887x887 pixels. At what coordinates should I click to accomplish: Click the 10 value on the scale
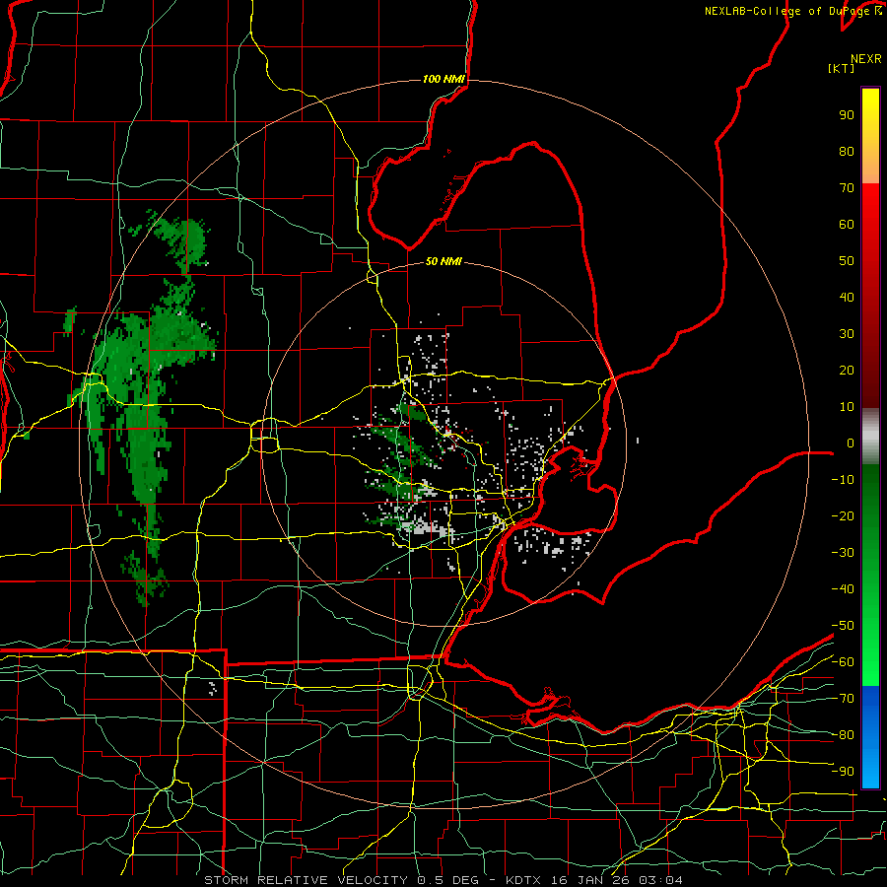[847, 407]
